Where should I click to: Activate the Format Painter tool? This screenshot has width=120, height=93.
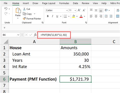[32, 19]
